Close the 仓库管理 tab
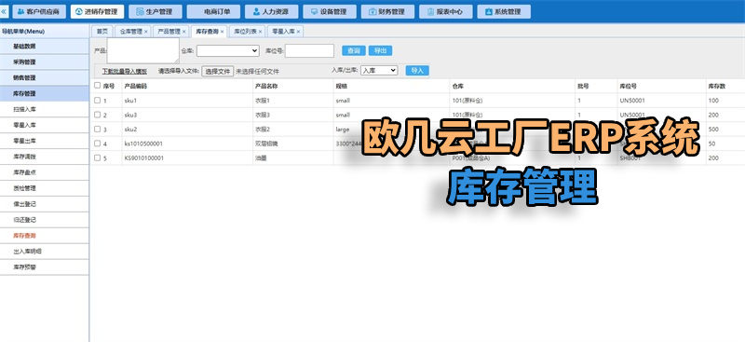This screenshot has height=342, width=745. point(146,32)
